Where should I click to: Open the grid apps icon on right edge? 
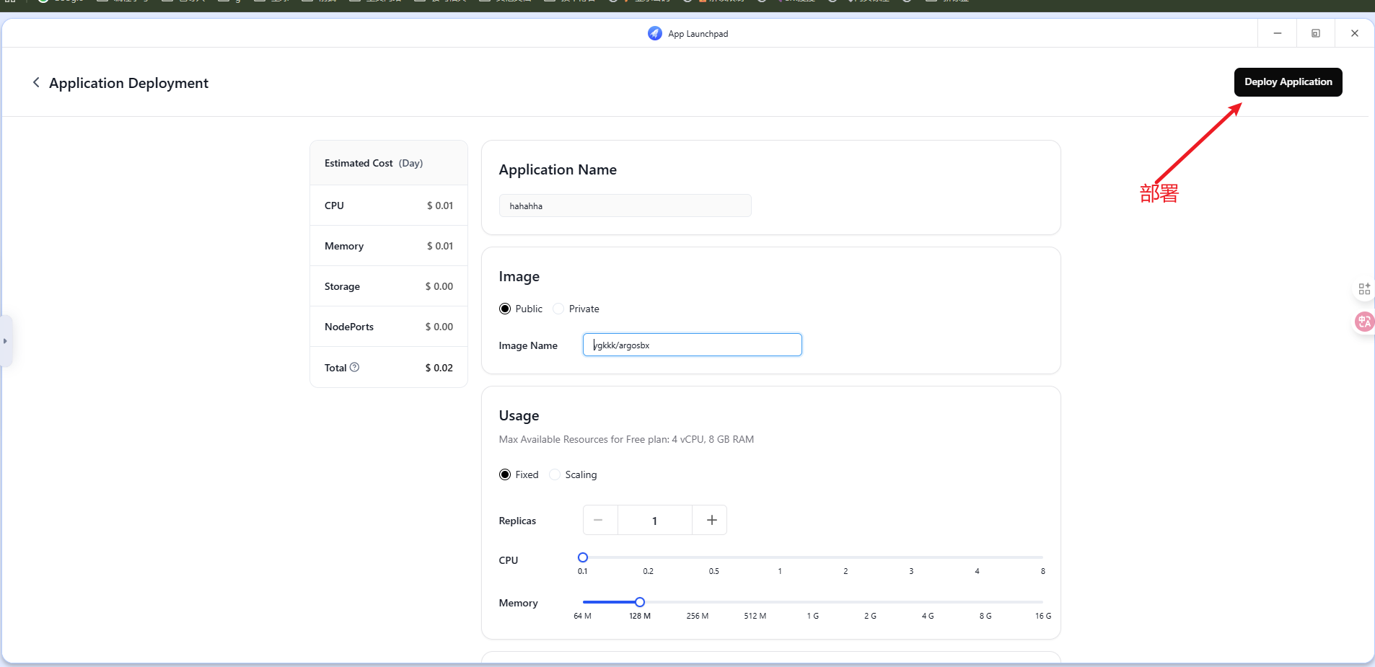pyautogui.click(x=1363, y=289)
